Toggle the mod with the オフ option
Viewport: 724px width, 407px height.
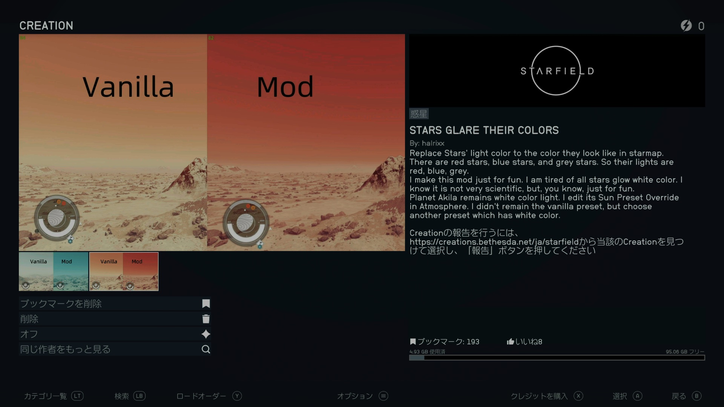point(115,334)
